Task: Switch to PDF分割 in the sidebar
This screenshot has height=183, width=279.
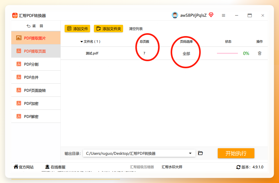Action: pyautogui.click(x=36, y=64)
